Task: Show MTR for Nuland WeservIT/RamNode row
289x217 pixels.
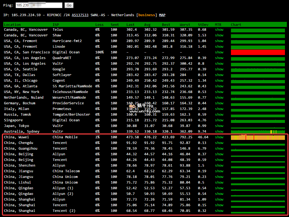Action: click(x=219, y=98)
